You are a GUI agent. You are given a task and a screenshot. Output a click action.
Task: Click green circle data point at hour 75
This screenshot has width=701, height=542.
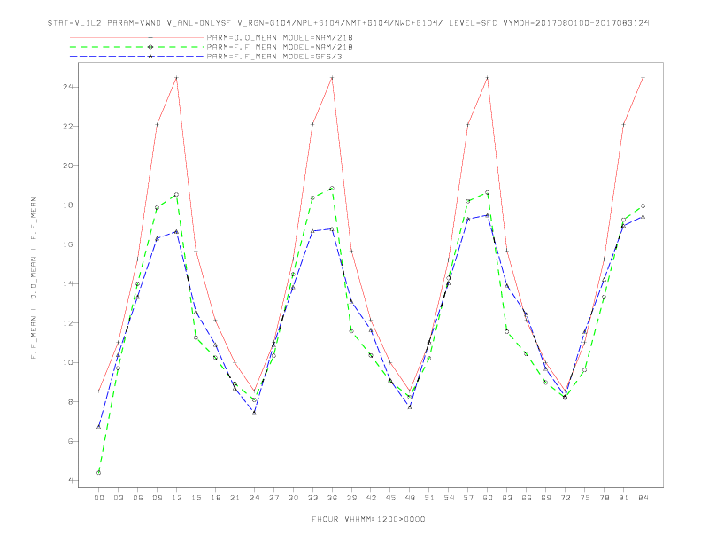coord(585,370)
